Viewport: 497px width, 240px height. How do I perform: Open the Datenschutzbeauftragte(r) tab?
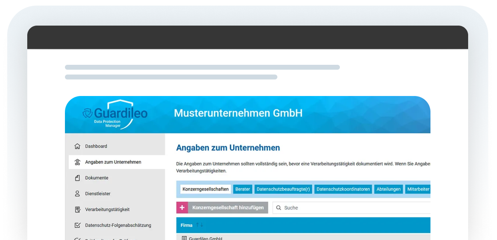click(x=283, y=189)
